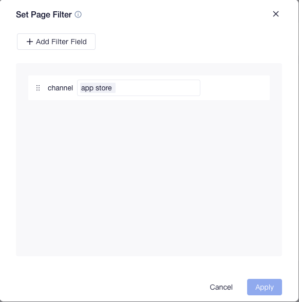The image size is (299, 302).
Task: Close the Set Page Filter dialog
Action: [276, 14]
